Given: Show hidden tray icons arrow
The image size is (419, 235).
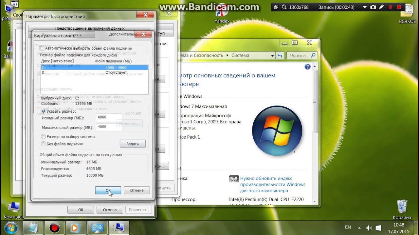Looking at the screenshot, I should point(359,227).
